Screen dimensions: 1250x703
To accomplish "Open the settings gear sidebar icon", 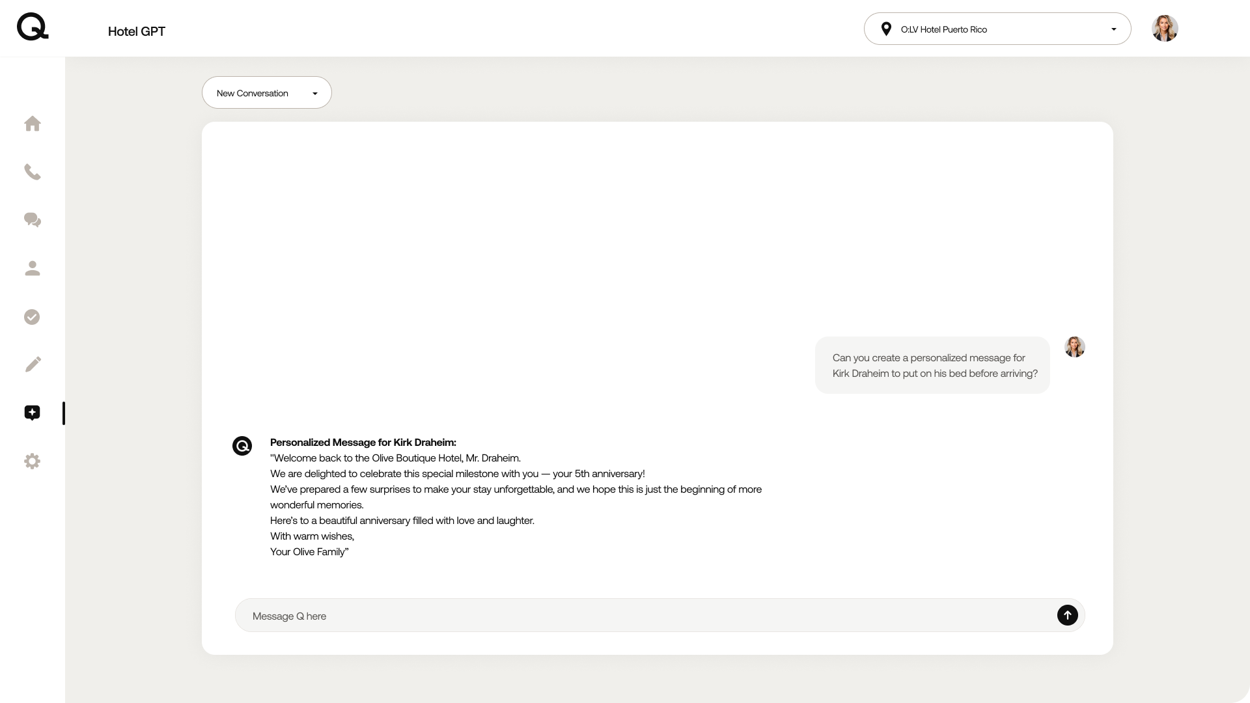I will pos(32,462).
